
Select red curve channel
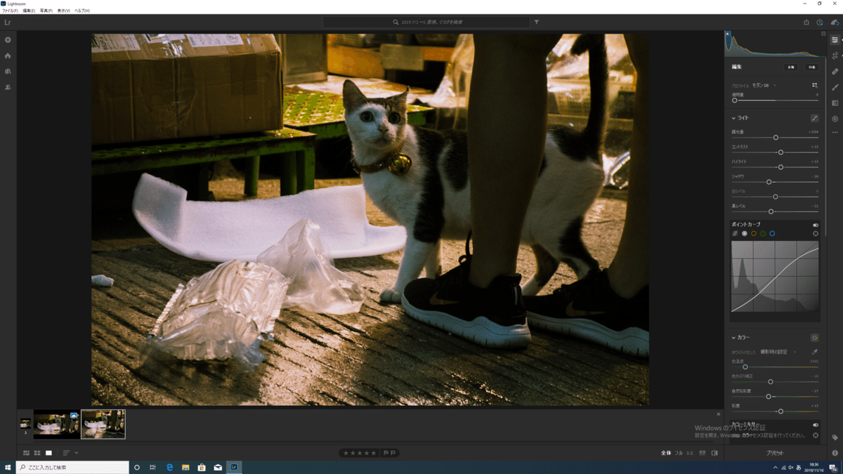pyautogui.click(x=754, y=233)
